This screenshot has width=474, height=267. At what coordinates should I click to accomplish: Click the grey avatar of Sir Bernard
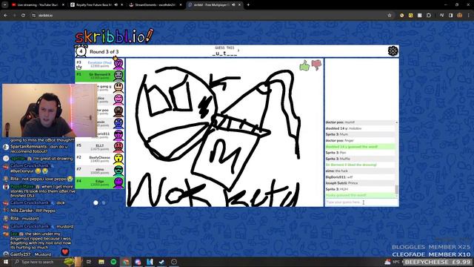click(x=118, y=76)
